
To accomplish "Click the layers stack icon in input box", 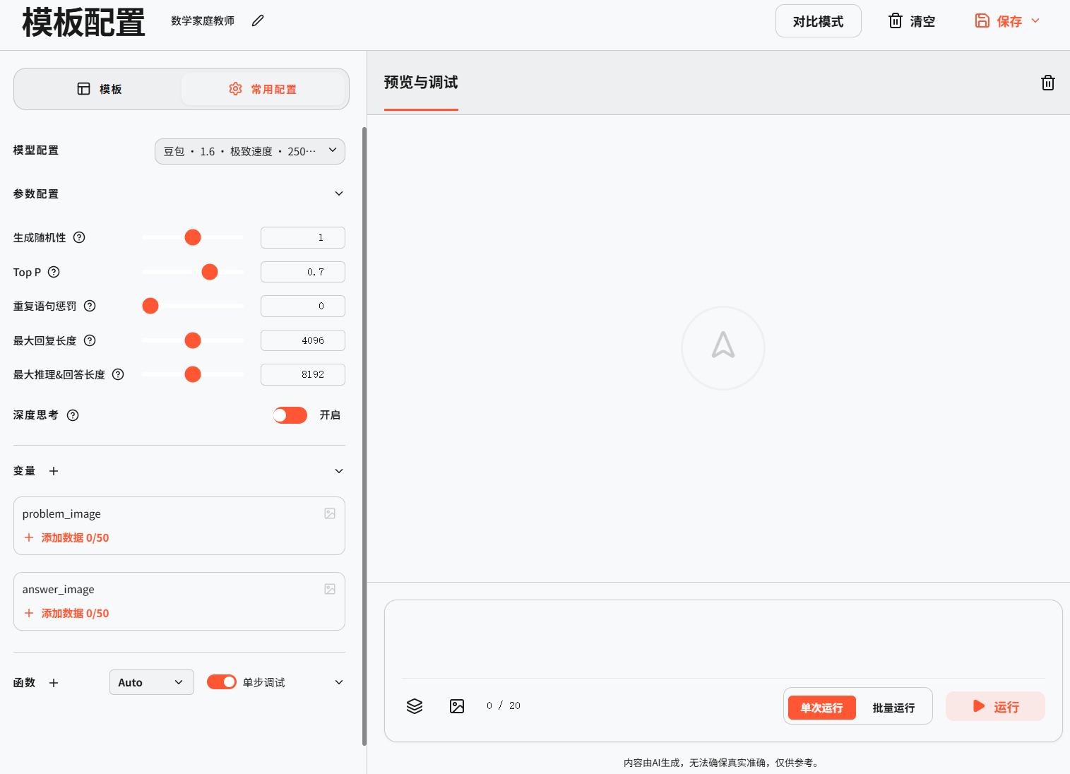I will point(415,706).
